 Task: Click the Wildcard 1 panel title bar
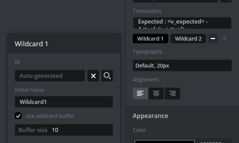[64, 44]
